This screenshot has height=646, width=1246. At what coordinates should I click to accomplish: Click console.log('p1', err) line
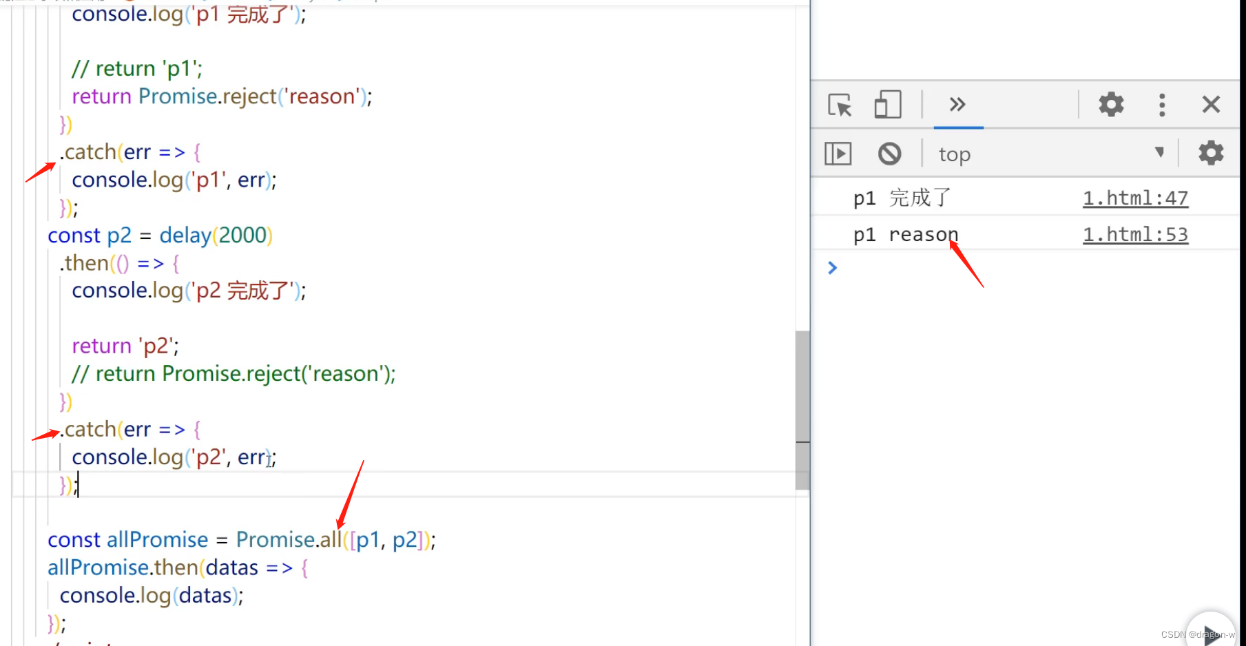(x=174, y=180)
